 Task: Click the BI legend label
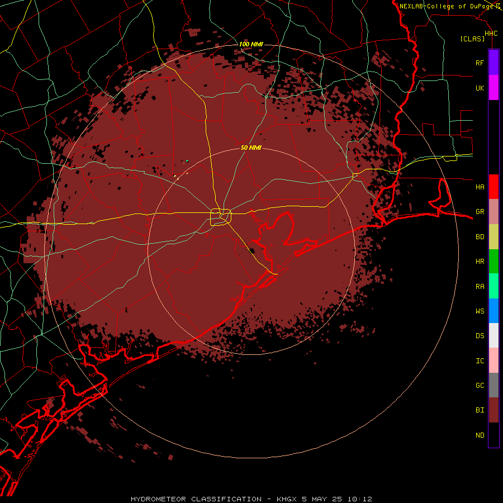(x=480, y=410)
